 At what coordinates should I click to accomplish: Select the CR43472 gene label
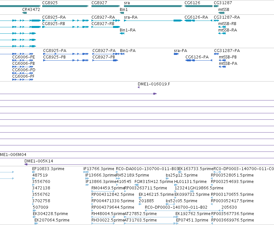(31, 10)
